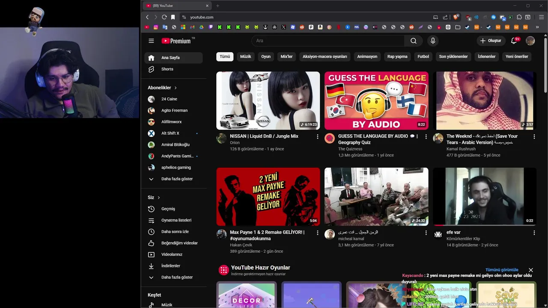This screenshot has height=308, width=548.
Task: Open Brave Shields lion icon
Action: pos(456,17)
